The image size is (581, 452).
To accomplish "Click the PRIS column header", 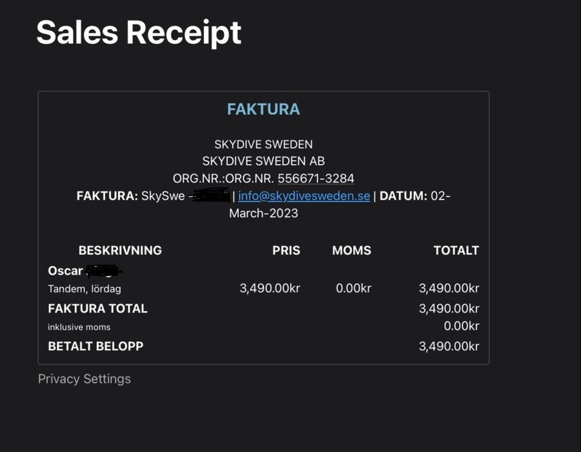I will pyautogui.click(x=286, y=251).
